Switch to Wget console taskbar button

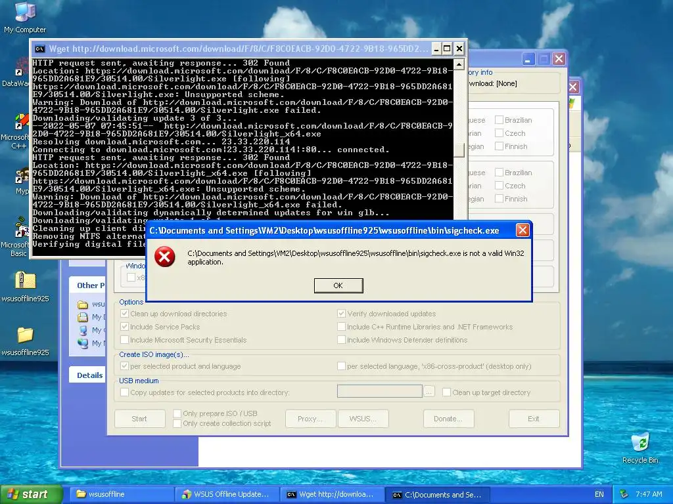(333, 494)
